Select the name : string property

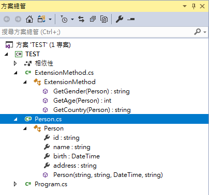click(x=72, y=147)
